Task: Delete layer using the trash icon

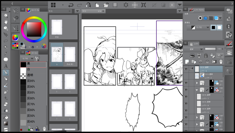Action: (x=221, y=61)
